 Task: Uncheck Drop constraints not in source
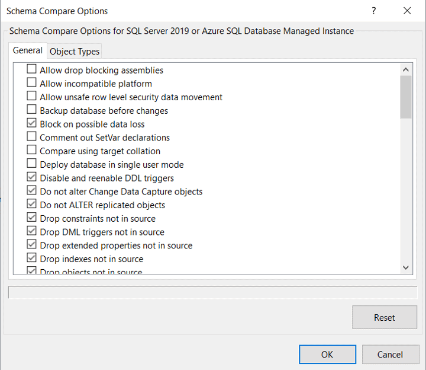[x=31, y=217]
